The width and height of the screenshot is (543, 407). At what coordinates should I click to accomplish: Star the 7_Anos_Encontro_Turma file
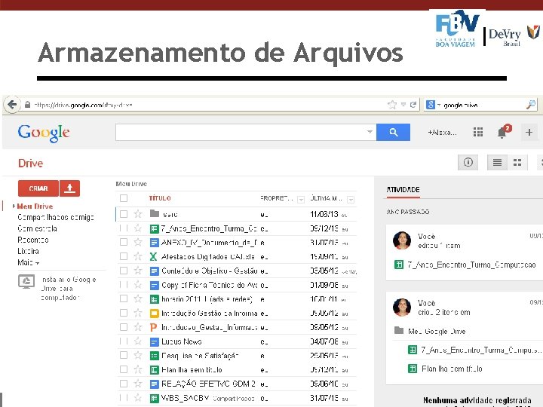click(138, 228)
